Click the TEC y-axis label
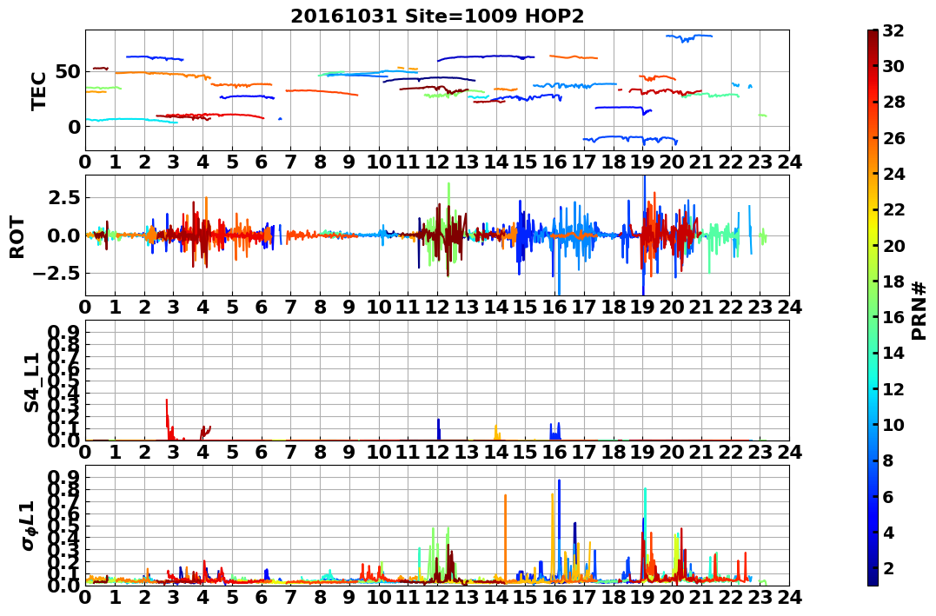 [39, 90]
